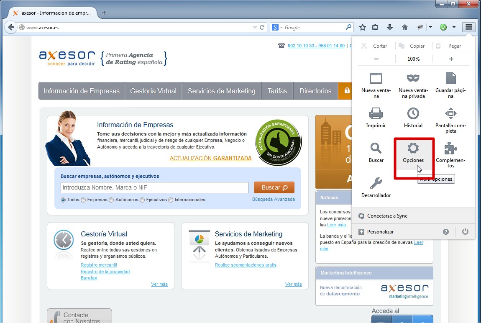Screen dimensions: 481x323
Task: Open Opciones gear in the menu
Action: (x=413, y=153)
